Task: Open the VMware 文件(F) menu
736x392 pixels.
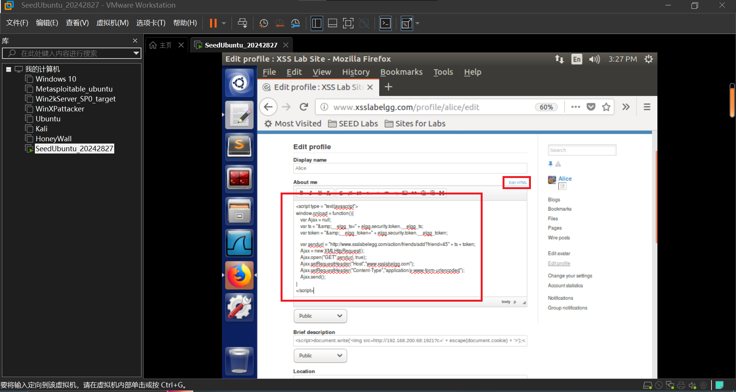Action: [17, 23]
